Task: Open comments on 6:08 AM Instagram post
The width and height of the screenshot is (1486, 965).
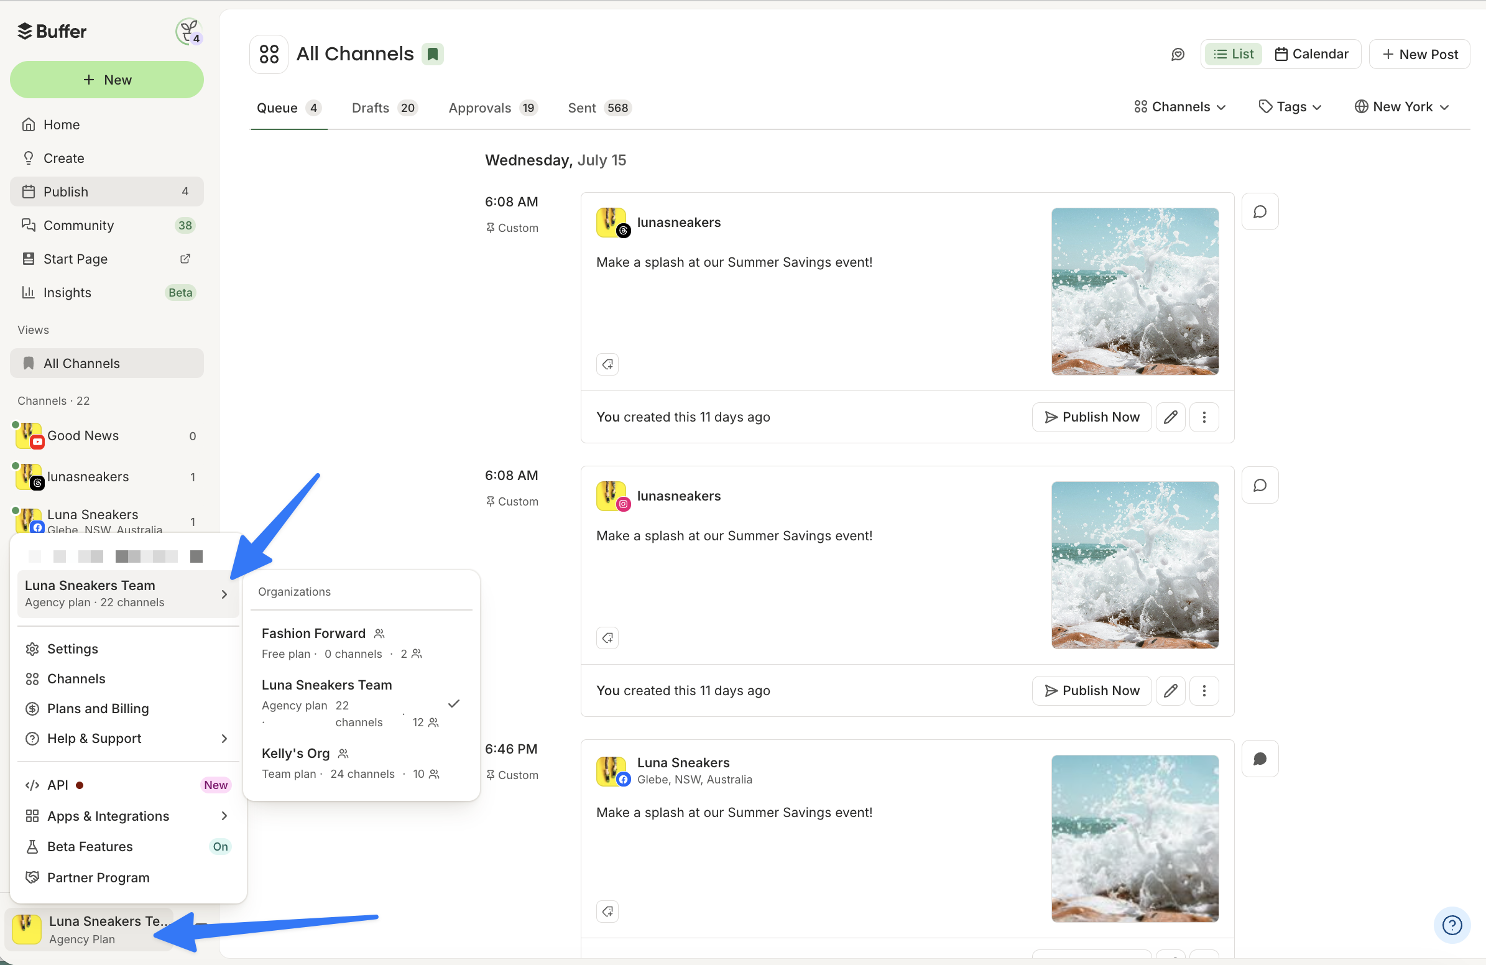Action: tap(1260, 485)
